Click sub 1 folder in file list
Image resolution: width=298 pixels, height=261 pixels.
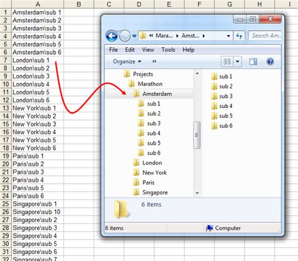point(222,77)
